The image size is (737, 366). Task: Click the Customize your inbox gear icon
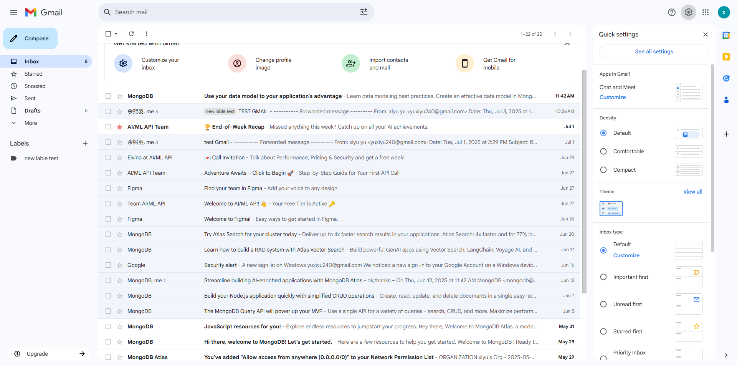tap(123, 63)
